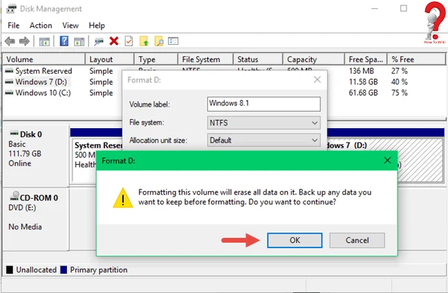
Task: Click the Windows 7 (D:) volume drive icon
Action: [x=9, y=82]
